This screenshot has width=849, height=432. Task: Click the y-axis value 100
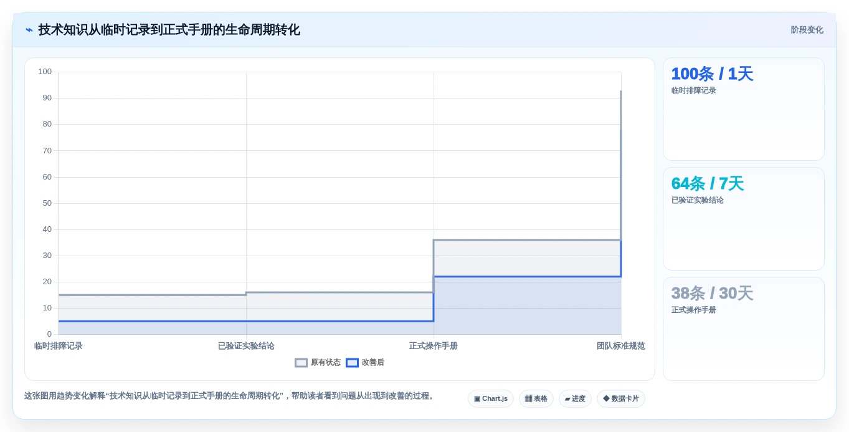click(x=45, y=72)
